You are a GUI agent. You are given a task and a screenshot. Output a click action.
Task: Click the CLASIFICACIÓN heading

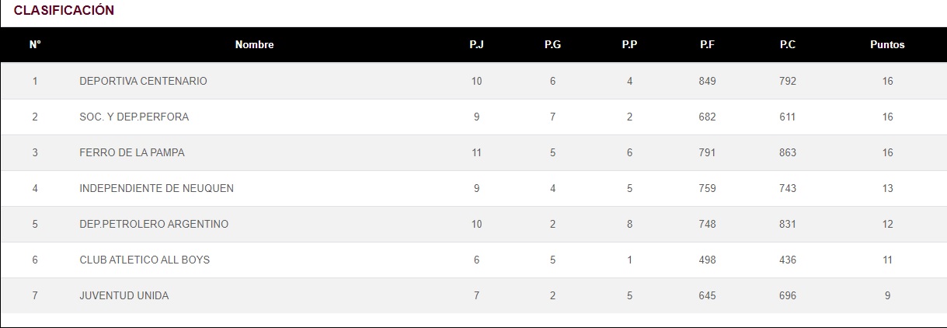point(64,10)
